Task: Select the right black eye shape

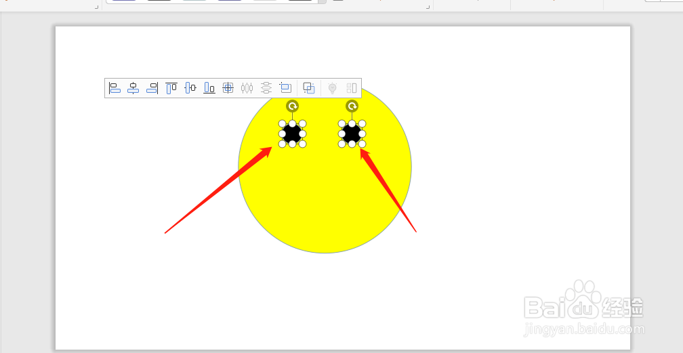Action: [x=352, y=133]
